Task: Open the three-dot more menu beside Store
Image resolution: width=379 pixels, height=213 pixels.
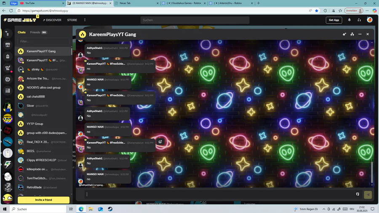Action: click(85, 20)
